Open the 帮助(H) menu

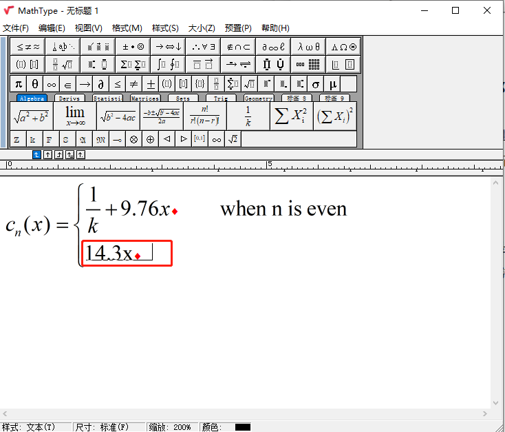click(x=275, y=28)
